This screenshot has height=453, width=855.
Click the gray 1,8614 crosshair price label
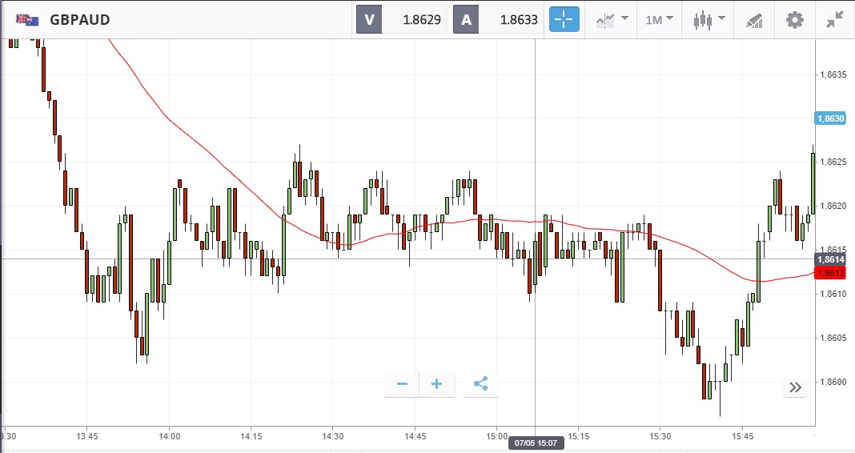click(830, 259)
